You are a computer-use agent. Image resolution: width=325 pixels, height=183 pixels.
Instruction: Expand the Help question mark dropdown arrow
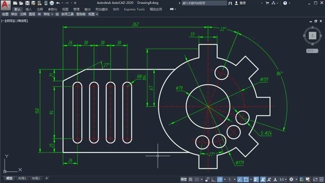pos(289,3)
